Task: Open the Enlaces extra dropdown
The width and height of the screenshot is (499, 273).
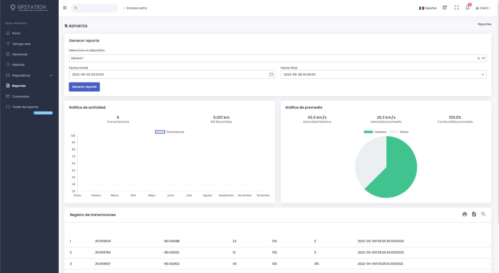Action: coord(135,8)
